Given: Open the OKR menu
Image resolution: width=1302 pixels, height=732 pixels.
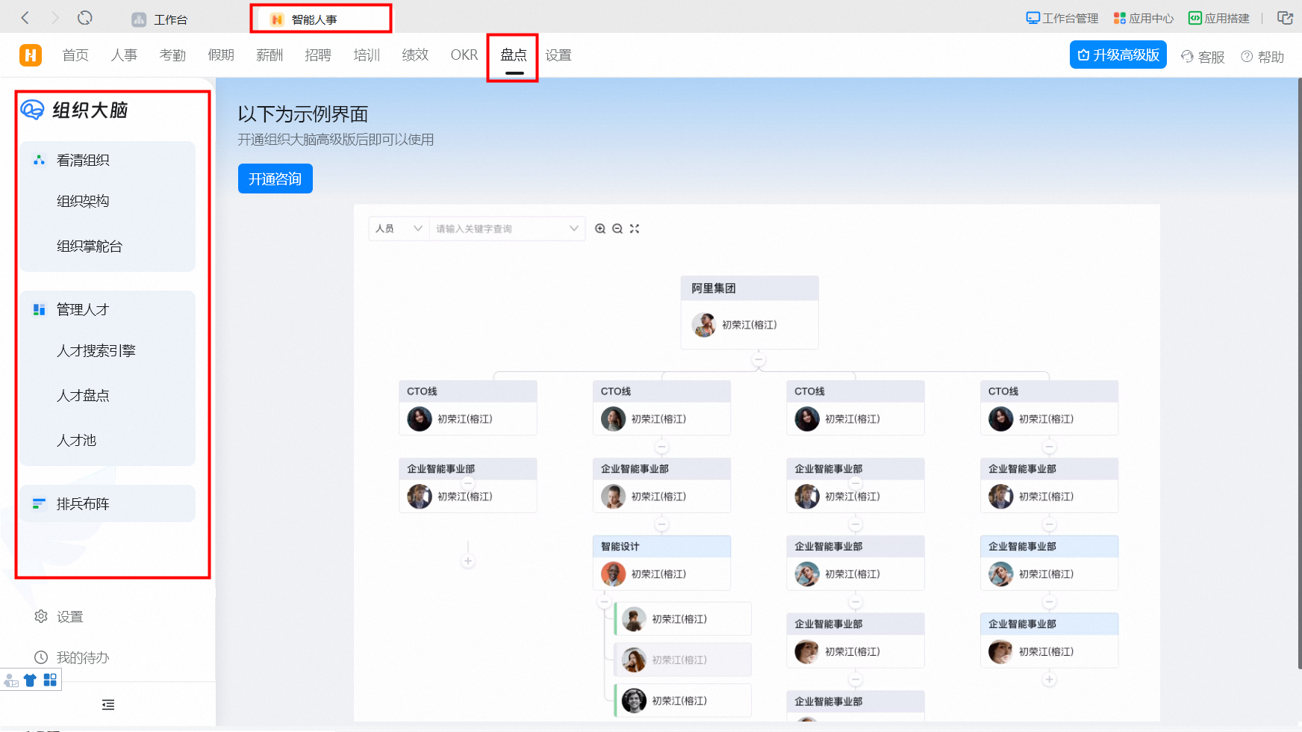Looking at the screenshot, I should click(x=464, y=55).
